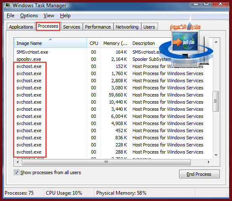Click the 164 K memory value
The height and width of the screenshot is (201, 232).
(121, 52)
